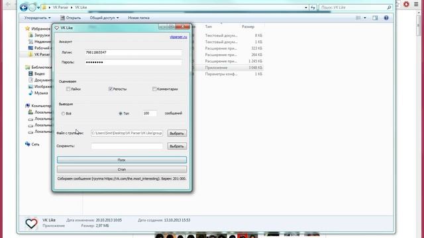Click Открыть in Explorer toolbar
The image size is (424, 238).
coord(71,18)
